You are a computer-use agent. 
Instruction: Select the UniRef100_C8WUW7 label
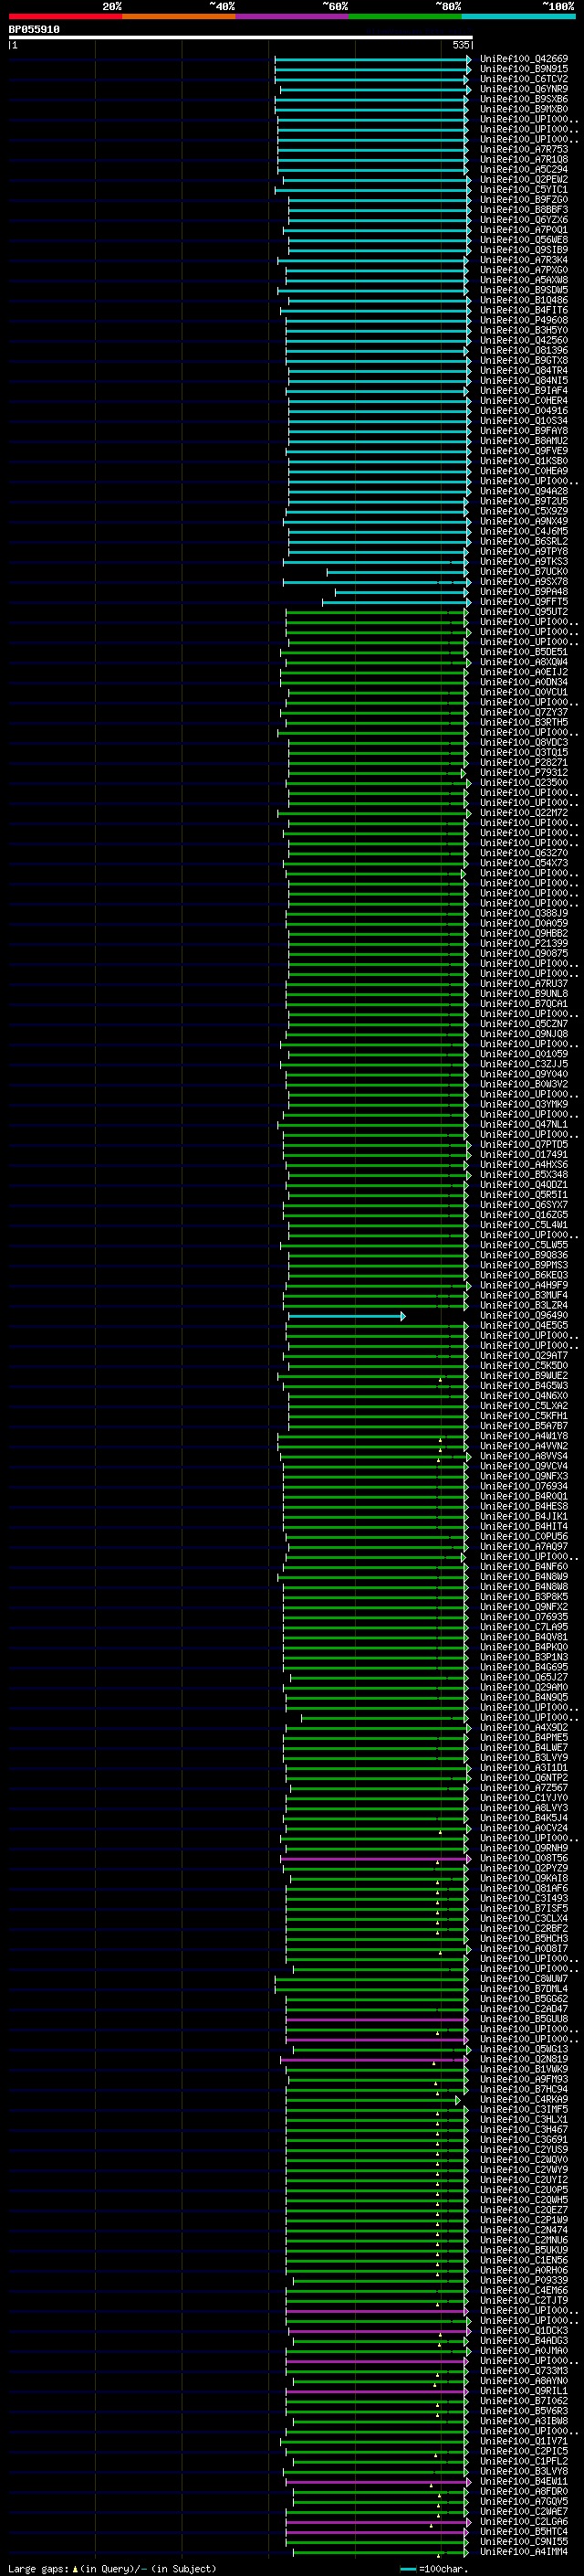(523, 1980)
